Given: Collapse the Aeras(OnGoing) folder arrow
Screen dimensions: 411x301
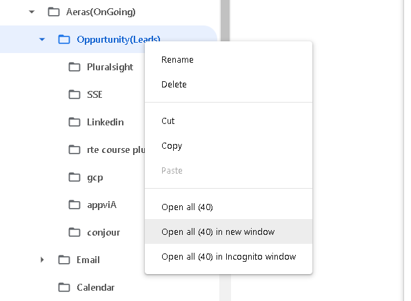Looking at the screenshot, I should (x=32, y=12).
